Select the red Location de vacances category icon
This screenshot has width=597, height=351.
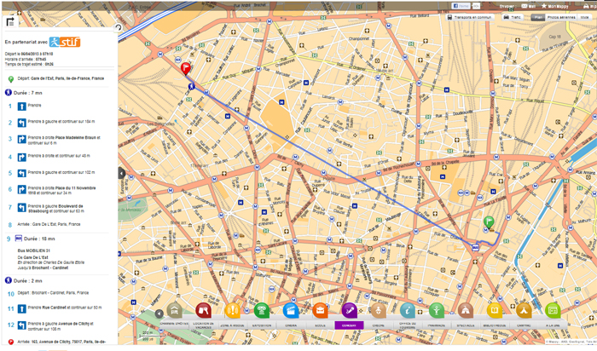(203, 310)
